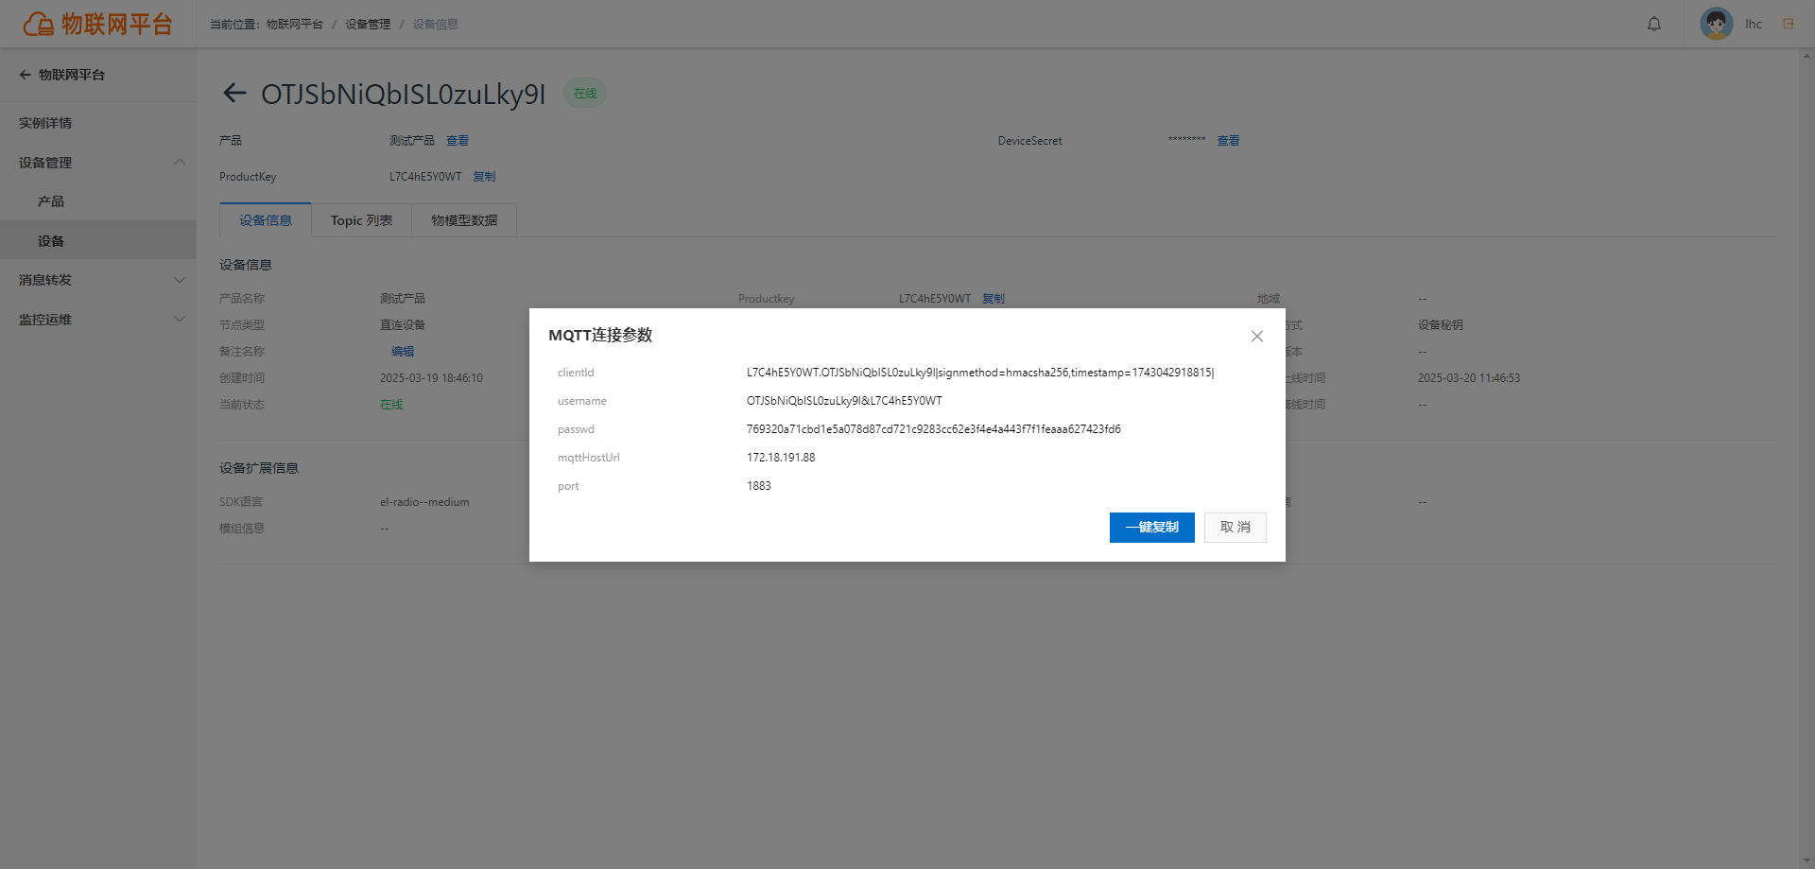The height and width of the screenshot is (869, 1815).
Task: Click the 一键复制 button
Action: tap(1151, 528)
